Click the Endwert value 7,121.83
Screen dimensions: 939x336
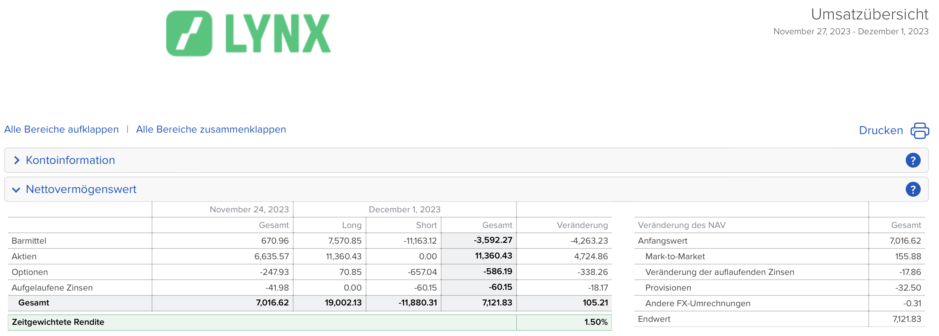(x=907, y=319)
